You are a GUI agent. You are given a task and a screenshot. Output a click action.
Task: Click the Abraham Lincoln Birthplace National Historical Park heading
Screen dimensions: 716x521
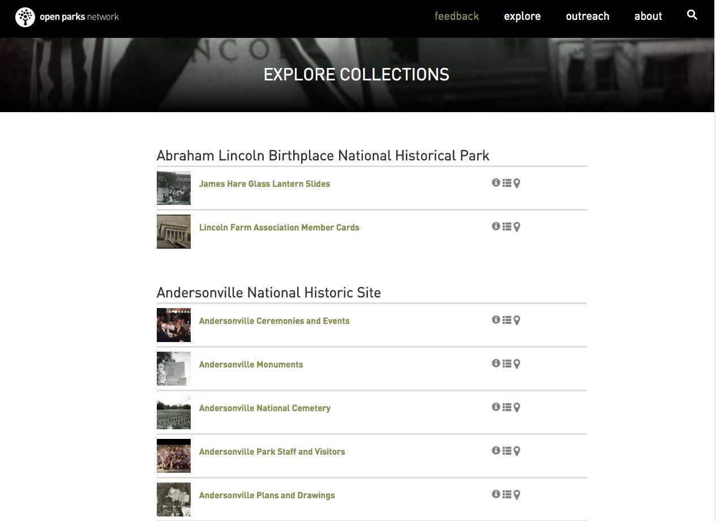point(323,156)
